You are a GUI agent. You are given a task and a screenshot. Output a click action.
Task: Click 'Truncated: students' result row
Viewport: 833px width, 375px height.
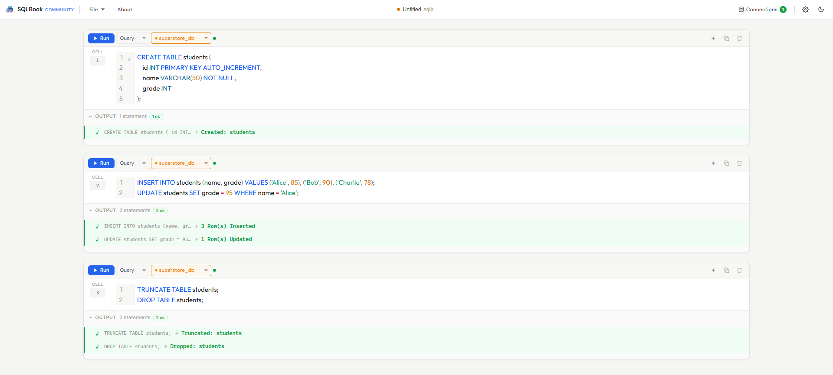tap(416, 333)
